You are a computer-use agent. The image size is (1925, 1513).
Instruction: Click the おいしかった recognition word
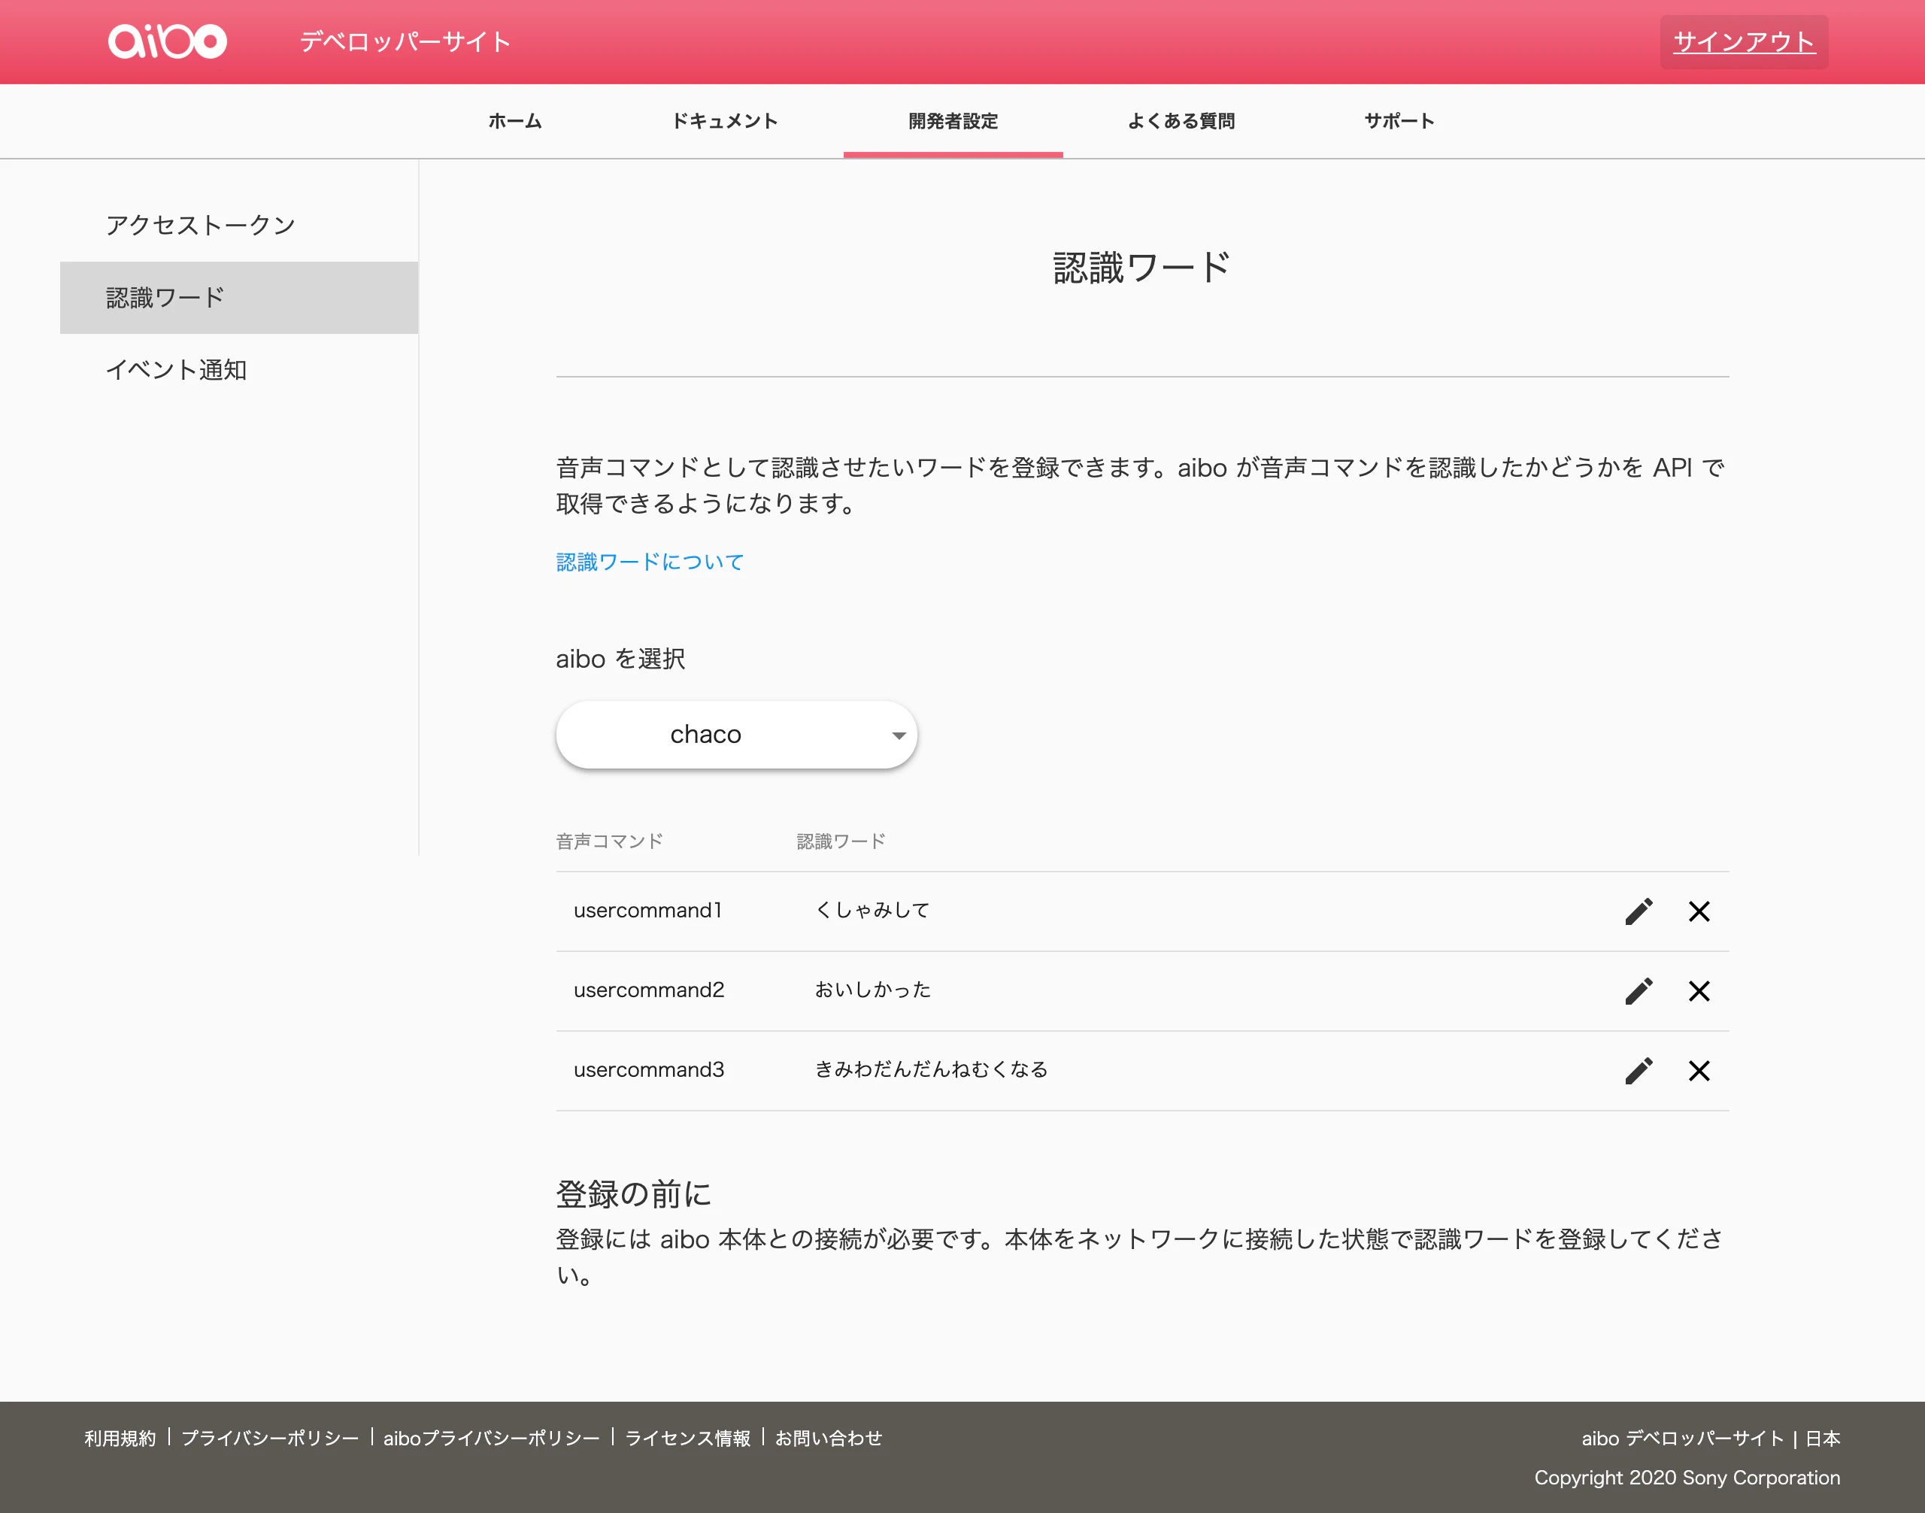[x=872, y=990]
